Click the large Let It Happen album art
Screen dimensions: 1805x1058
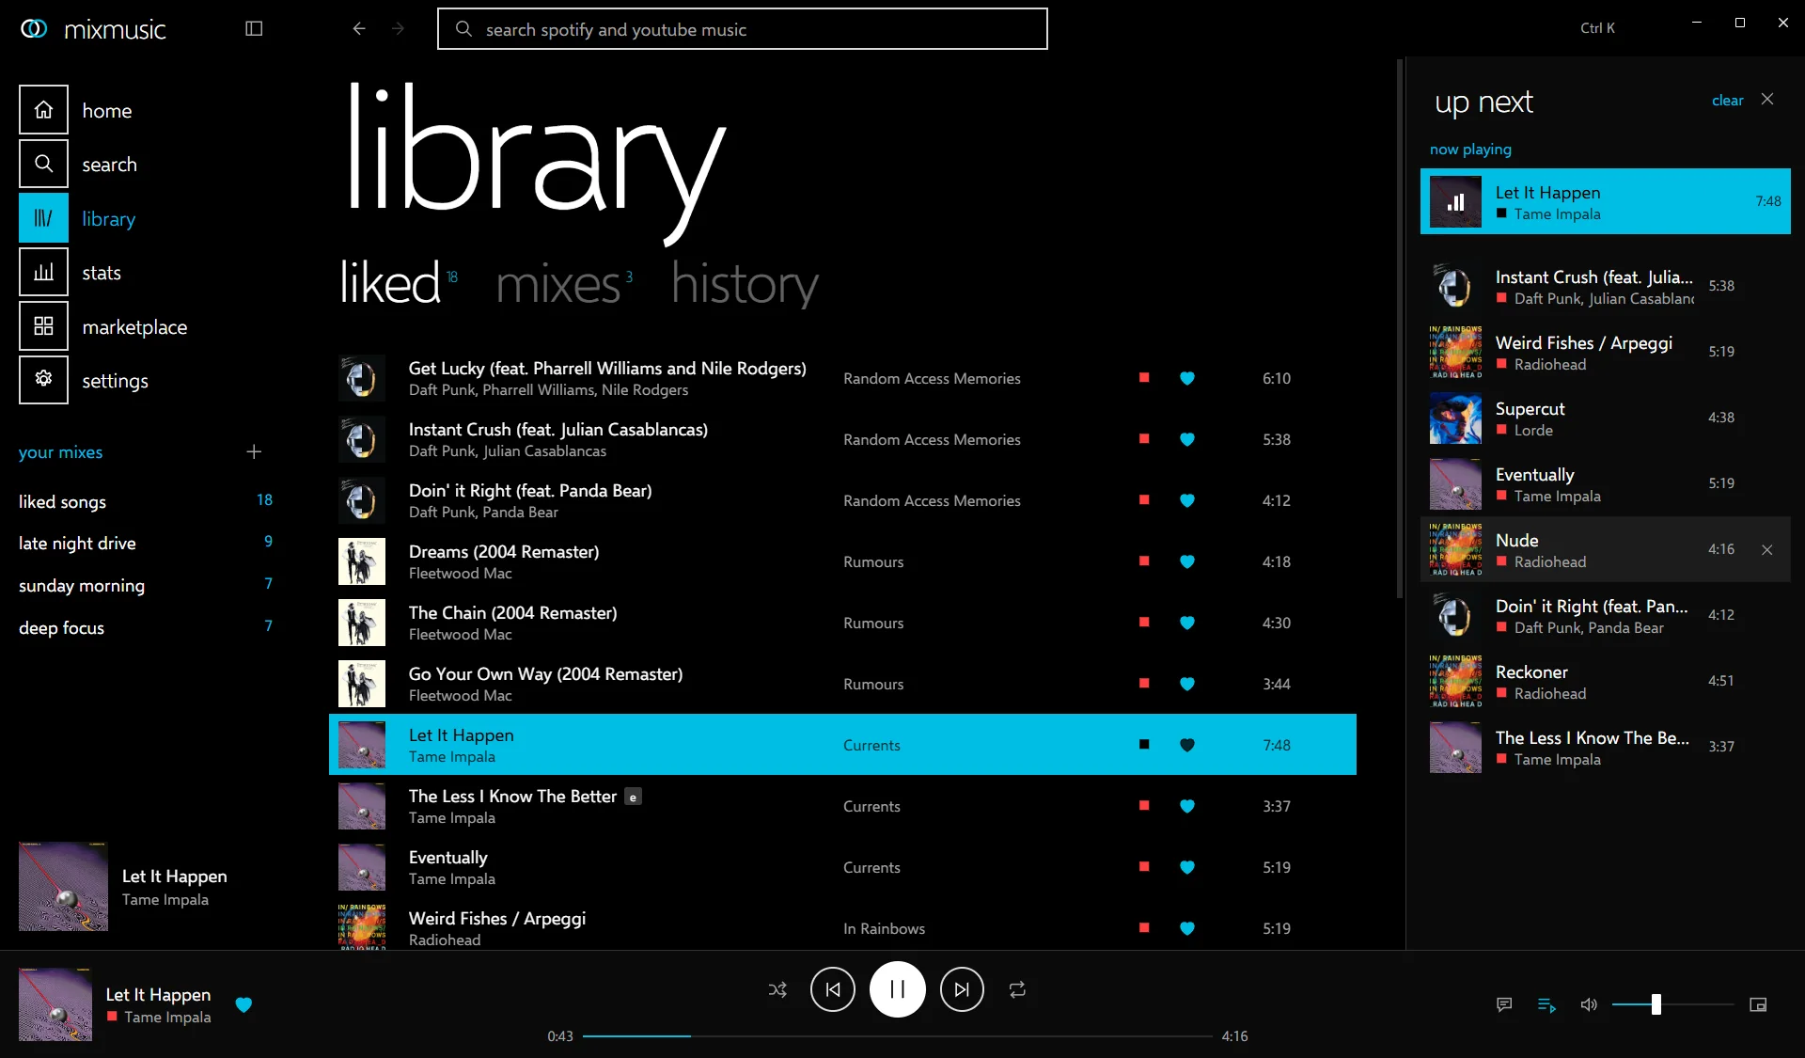(x=63, y=886)
